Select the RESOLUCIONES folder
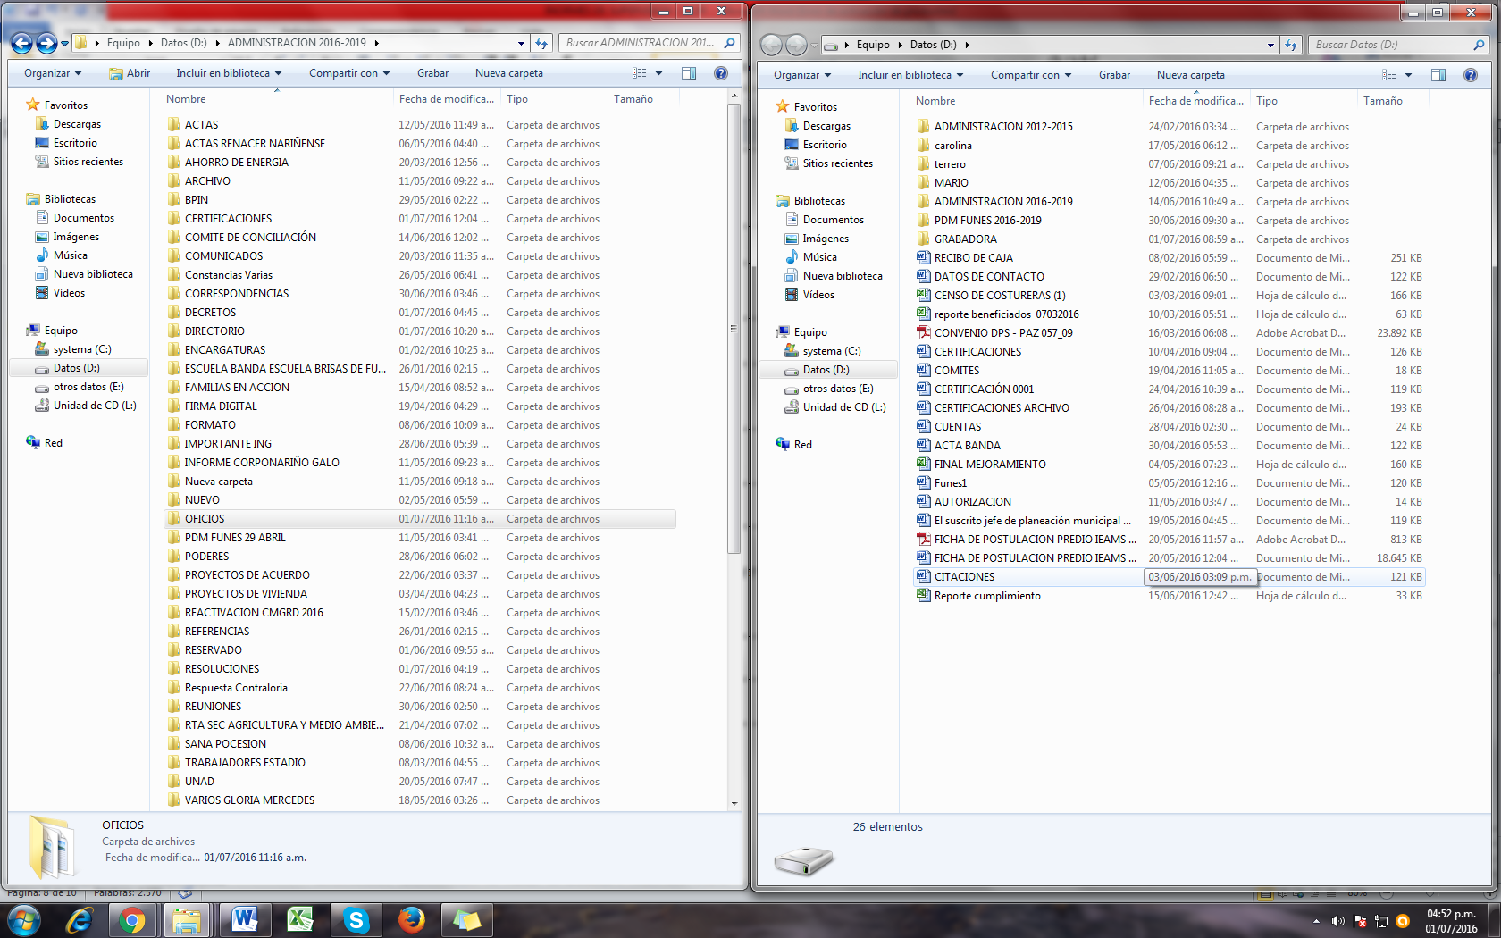The image size is (1501, 938). (222, 669)
